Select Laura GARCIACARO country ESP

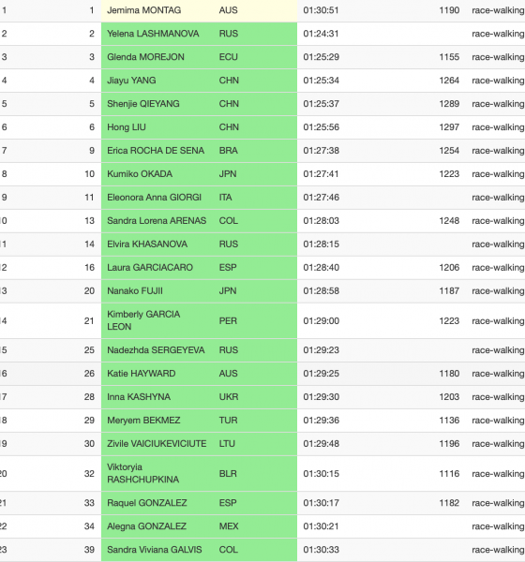coord(228,267)
